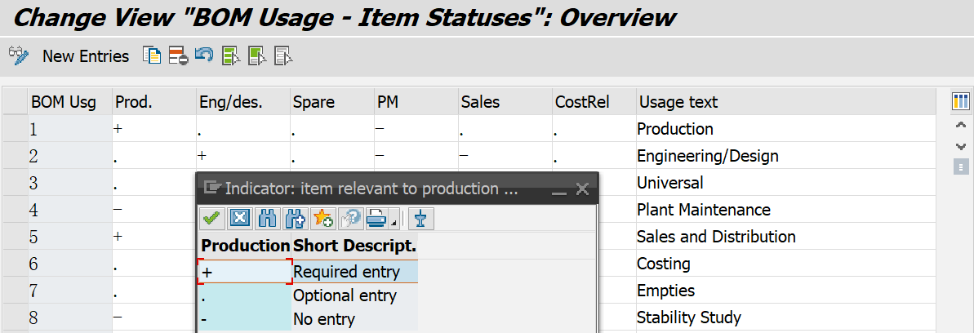Viewport: 974px width, 333px height.
Task: Click the Usage text column header
Action: pyautogui.click(x=785, y=102)
